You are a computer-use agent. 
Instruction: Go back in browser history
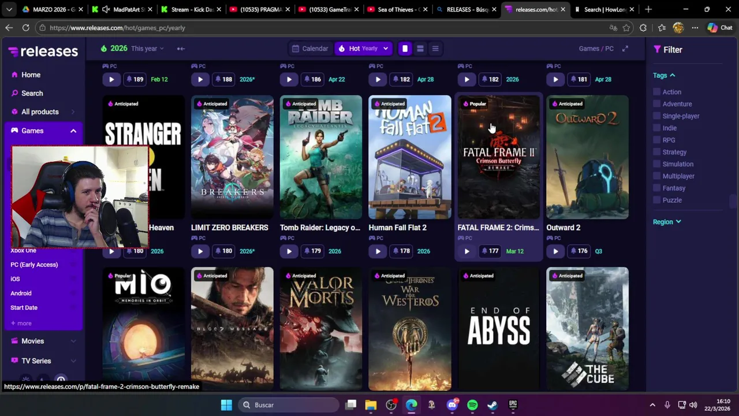click(x=9, y=28)
